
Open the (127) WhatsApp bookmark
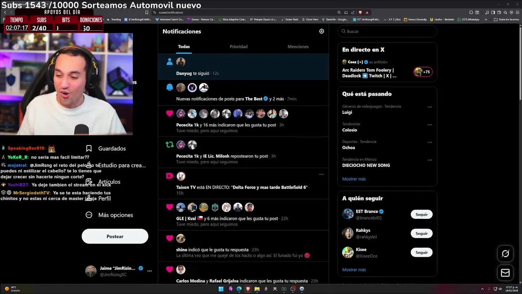(x=469, y=20)
